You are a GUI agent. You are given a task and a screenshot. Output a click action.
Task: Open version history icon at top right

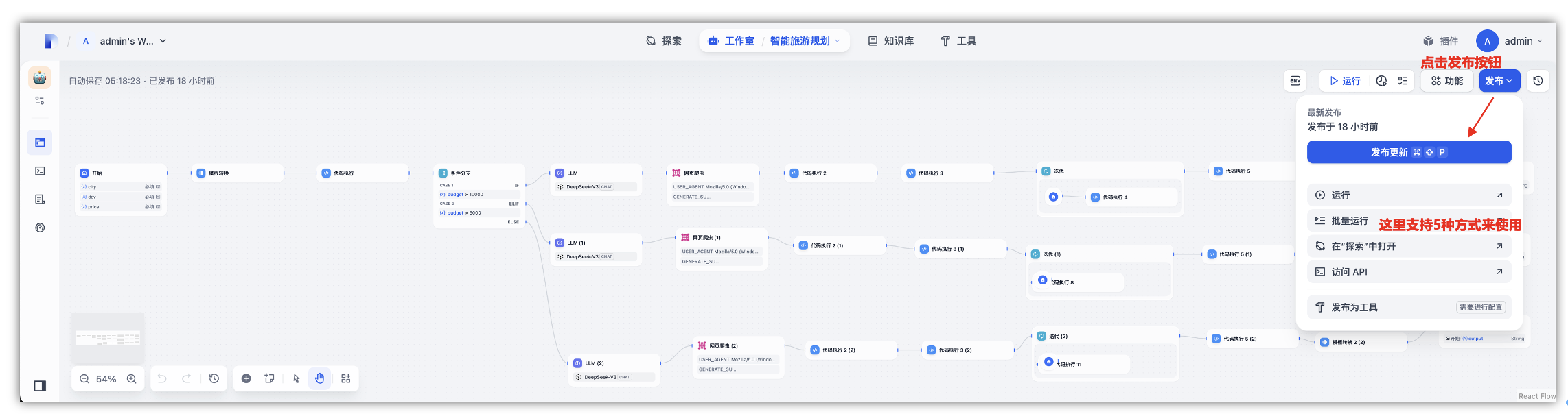[x=1538, y=81]
